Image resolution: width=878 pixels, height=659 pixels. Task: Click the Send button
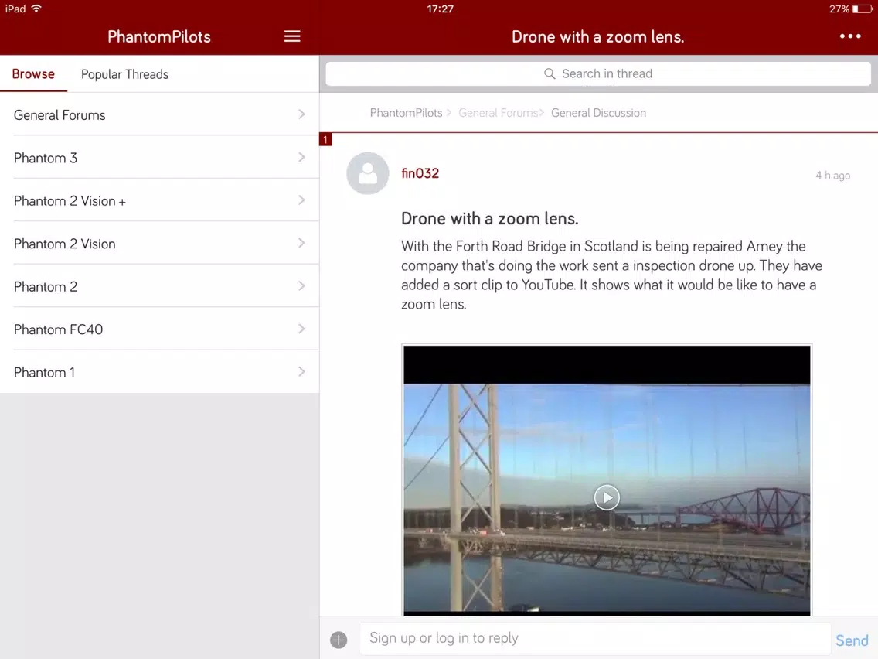(852, 640)
